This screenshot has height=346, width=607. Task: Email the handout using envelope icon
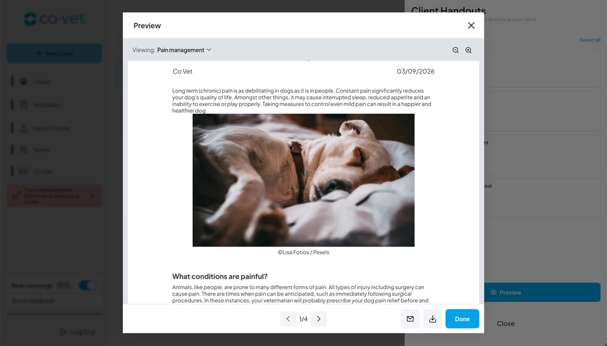(410, 319)
